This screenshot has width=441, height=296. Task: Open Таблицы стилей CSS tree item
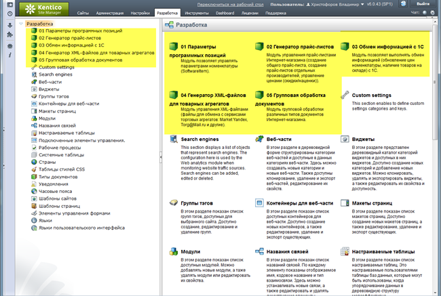pyautogui.click(x=62, y=169)
